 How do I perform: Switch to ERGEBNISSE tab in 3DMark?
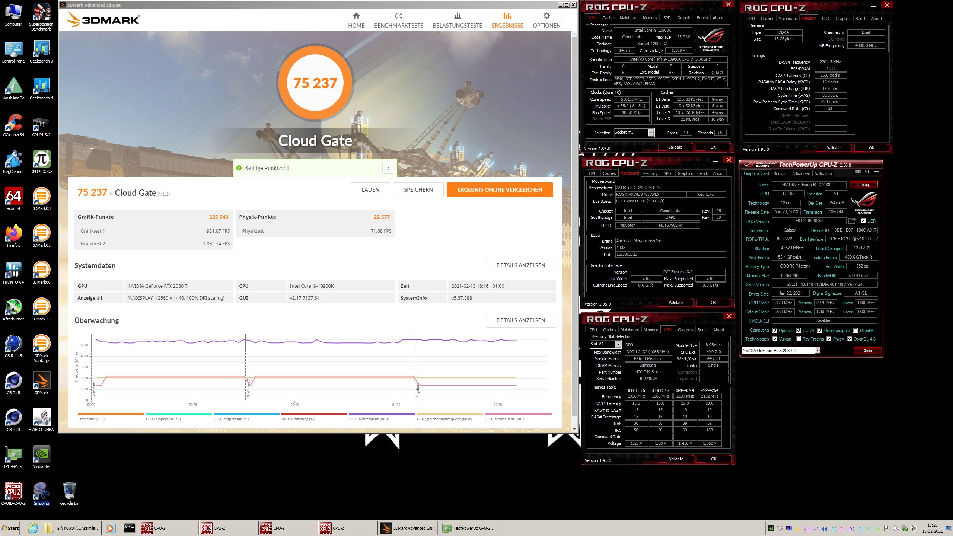point(507,20)
